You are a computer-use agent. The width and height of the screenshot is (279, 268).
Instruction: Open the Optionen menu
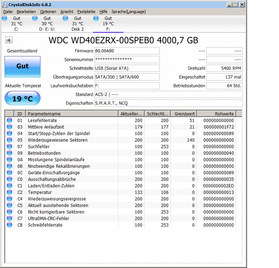pyautogui.click(x=48, y=12)
